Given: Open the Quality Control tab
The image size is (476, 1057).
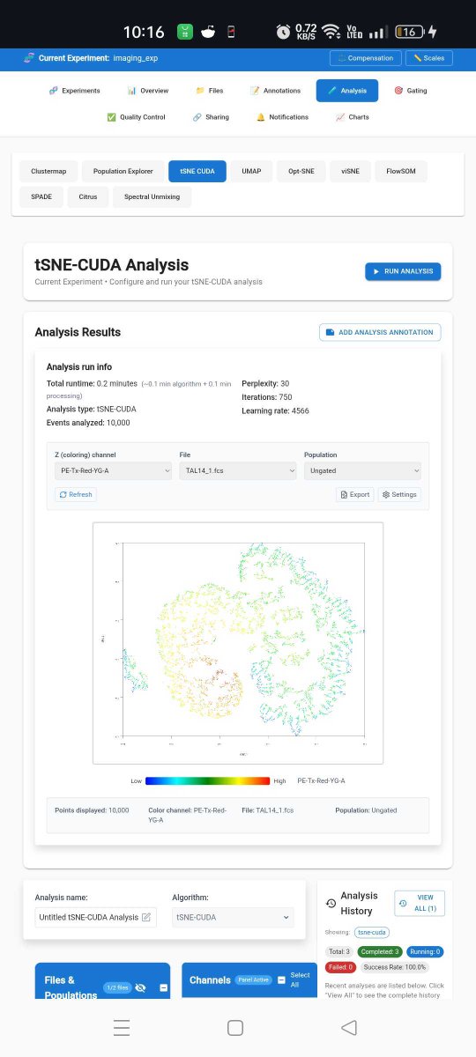Looking at the screenshot, I should point(136,117).
